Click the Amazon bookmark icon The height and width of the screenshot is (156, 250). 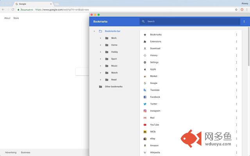145,145
